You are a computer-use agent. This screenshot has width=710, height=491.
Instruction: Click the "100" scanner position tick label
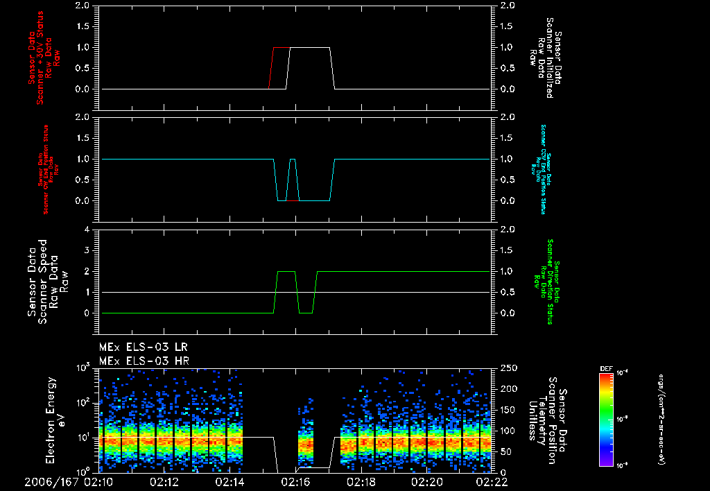pos(509,431)
